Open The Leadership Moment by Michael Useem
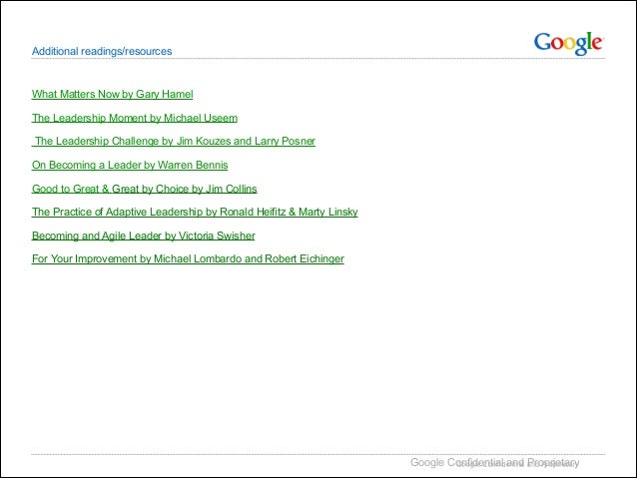This screenshot has height=478, width=637. point(135,118)
